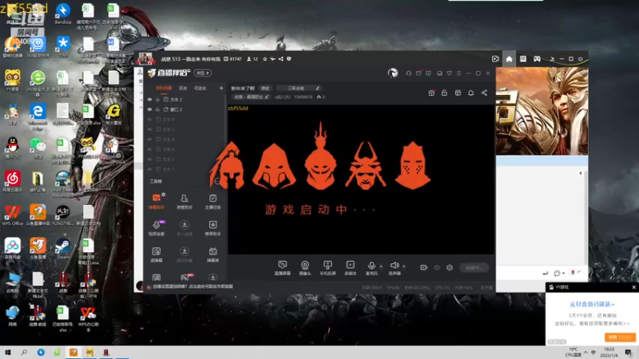Open the hamburger menu in the live companion header
639x359 pixels.
pos(458,73)
